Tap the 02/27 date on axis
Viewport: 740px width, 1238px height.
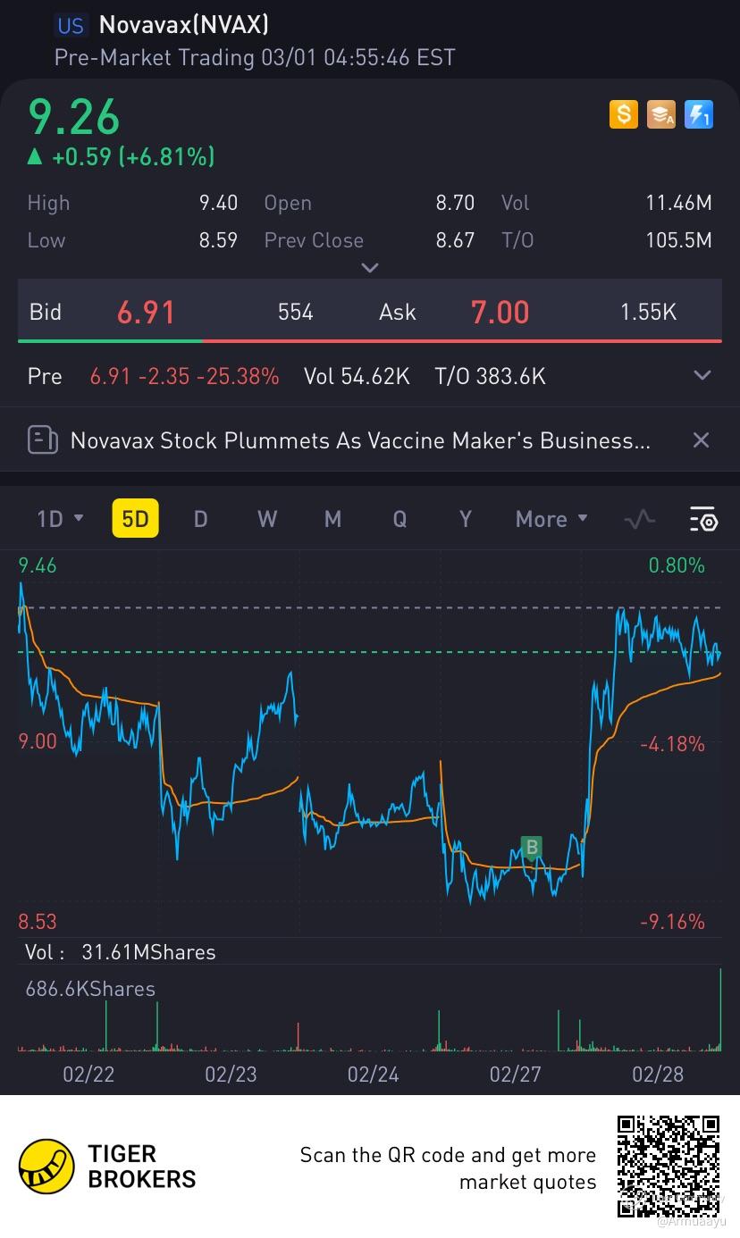(x=515, y=1074)
